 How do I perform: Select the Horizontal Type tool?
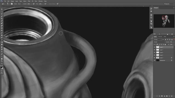click(x=2, y=52)
